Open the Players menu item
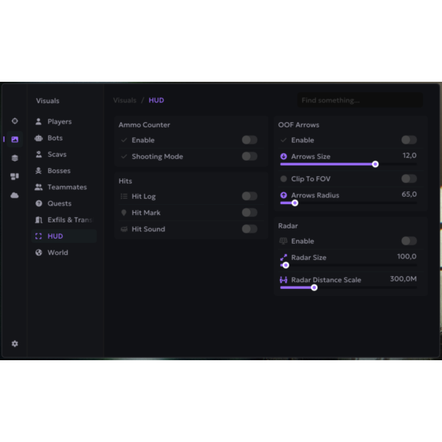The width and height of the screenshot is (442, 442). click(64, 122)
